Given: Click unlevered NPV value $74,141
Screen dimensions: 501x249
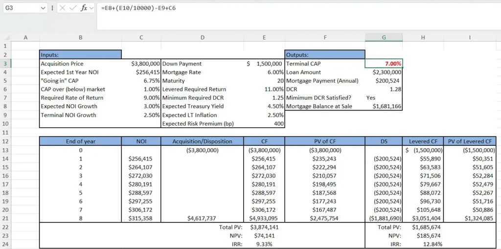Looking at the screenshot, I should click(x=264, y=236).
